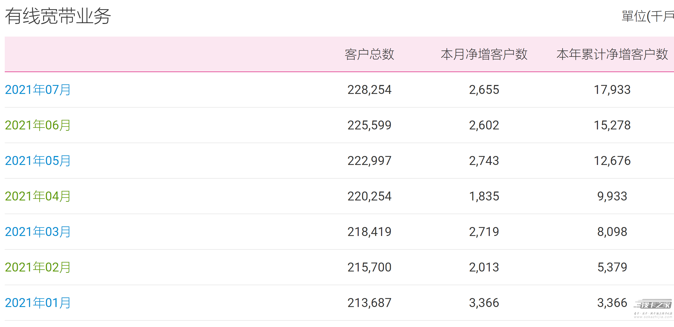
Task: Click the 單位(千戶 unit label
Action: coord(648,17)
